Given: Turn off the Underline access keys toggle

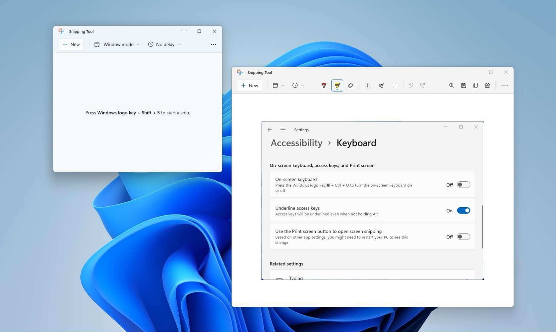Looking at the screenshot, I should pos(463,210).
